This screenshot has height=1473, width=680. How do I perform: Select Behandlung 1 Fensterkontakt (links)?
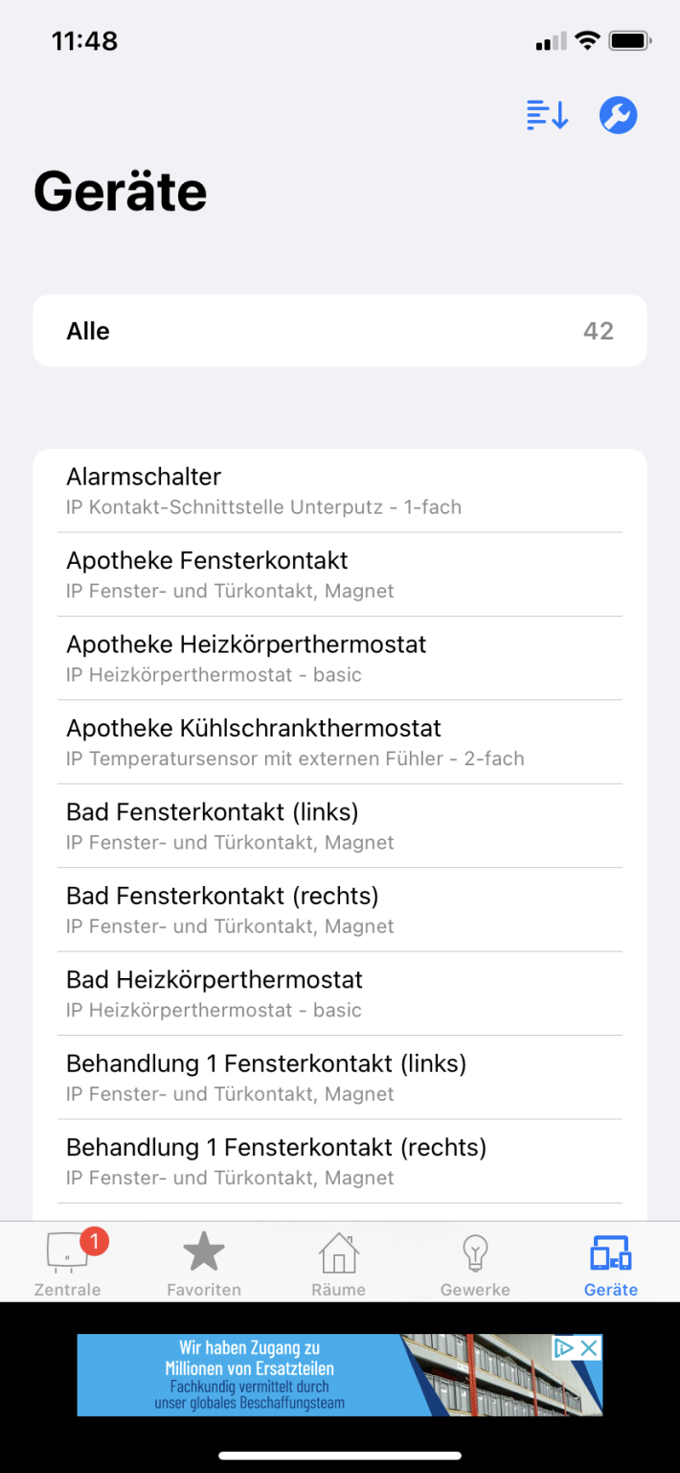[x=340, y=1077]
